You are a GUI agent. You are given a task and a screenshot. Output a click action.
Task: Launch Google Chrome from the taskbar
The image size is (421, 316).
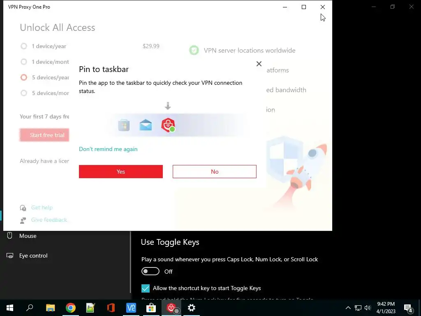pos(71,308)
